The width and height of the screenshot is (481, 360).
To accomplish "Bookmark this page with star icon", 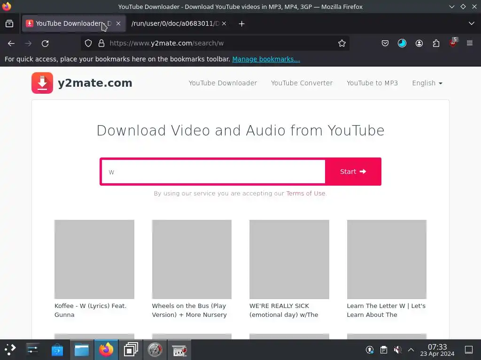I will pos(342,44).
